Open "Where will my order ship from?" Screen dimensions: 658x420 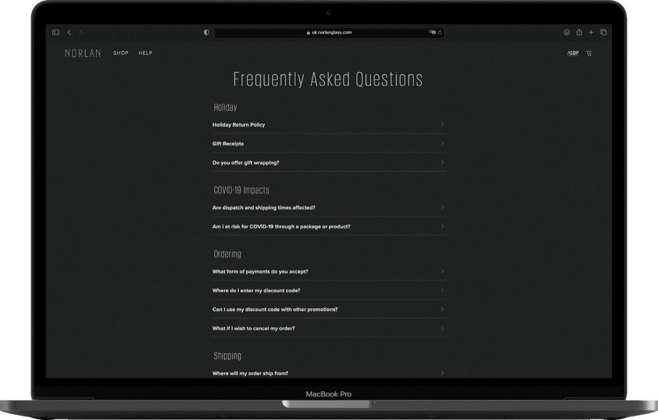pyautogui.click(x=328, y=373)
